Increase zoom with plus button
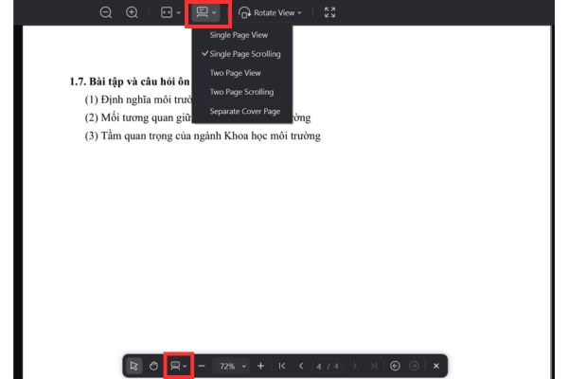 coord(260,366)
